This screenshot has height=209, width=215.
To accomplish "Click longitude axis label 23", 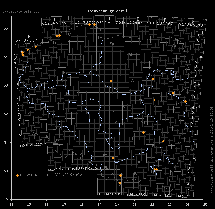I will point(170,205).
